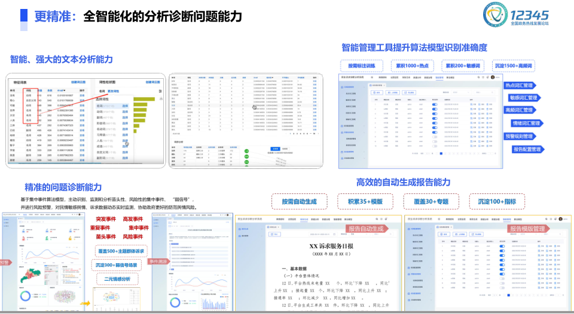Click 创建词云图 link in 词性柱状图 header
This screenshot has width=574, height=314.
click(152, 82)
